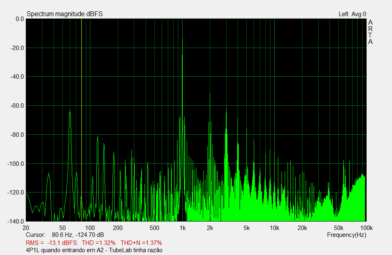This screenshot has height=255, width=392.
Task: Click the yellow cursor line at 80.6 Hz
Action: tap(81, 120)
